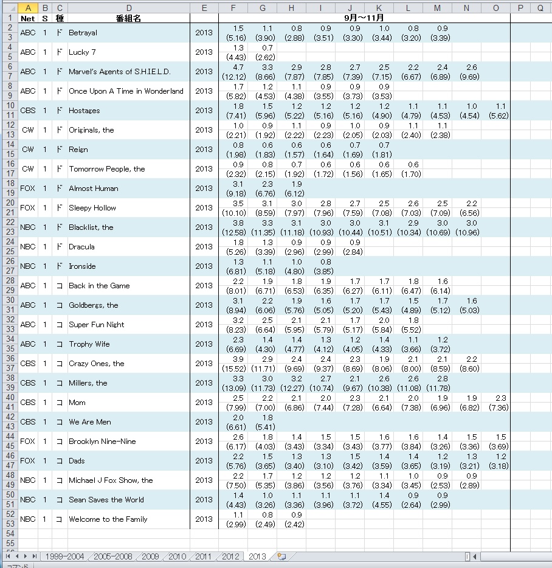Switch to the 2011 sheet tab
The height and width of the screenshot is (568, 552).
203,556
